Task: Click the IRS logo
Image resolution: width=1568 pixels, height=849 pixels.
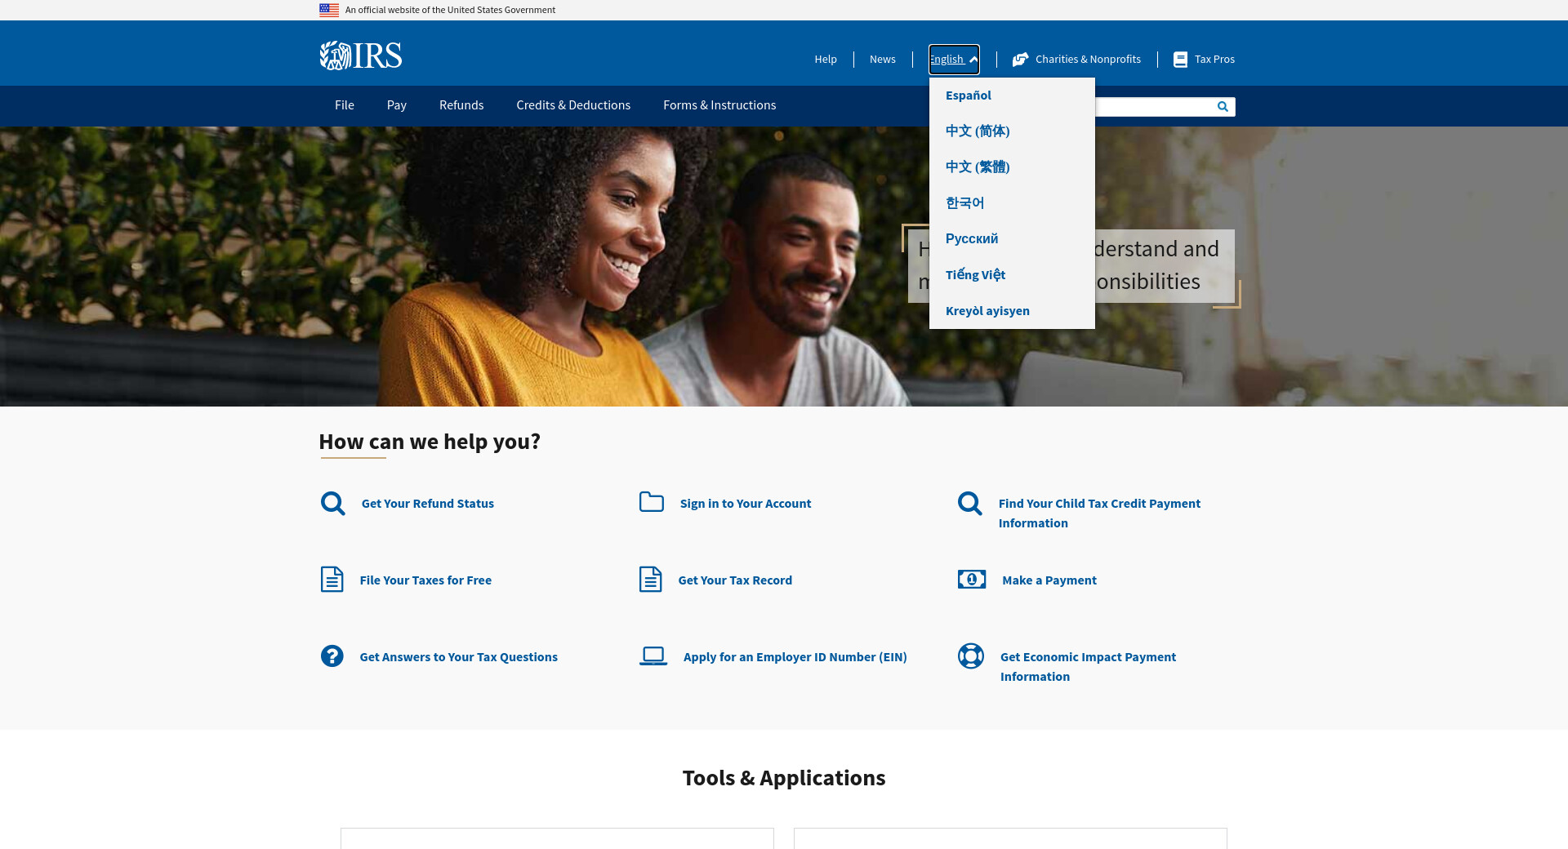Action: (360, 56)
